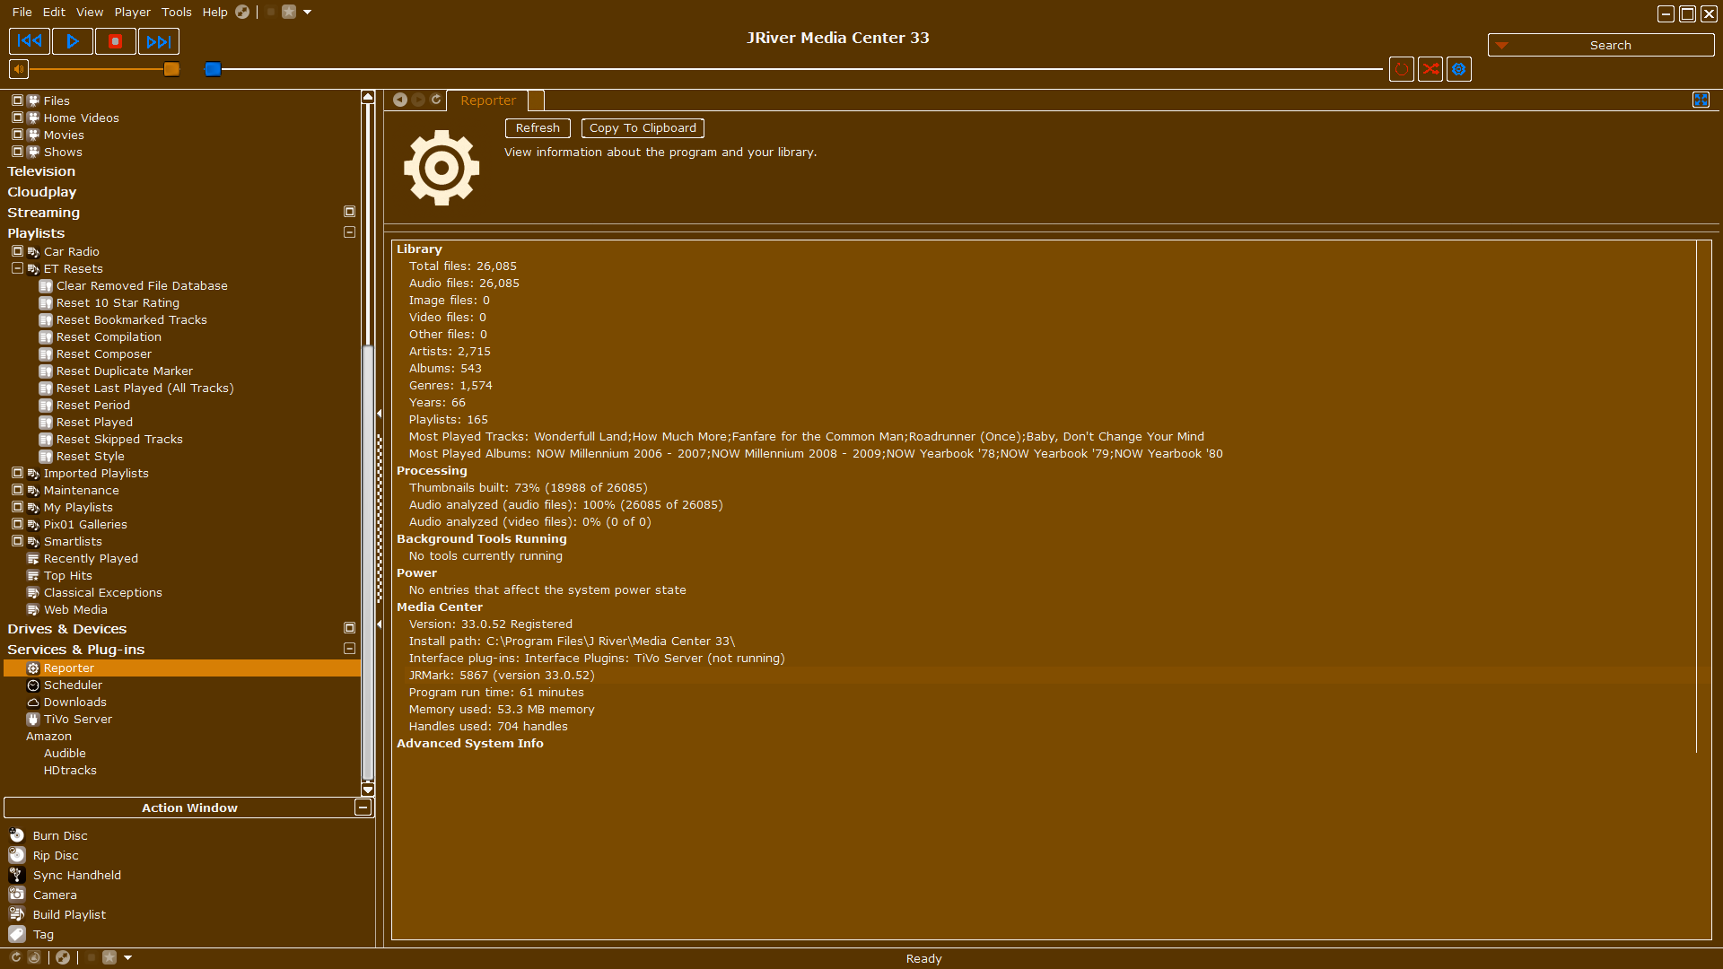Click the Web Media playlist icon

[33, 610]
